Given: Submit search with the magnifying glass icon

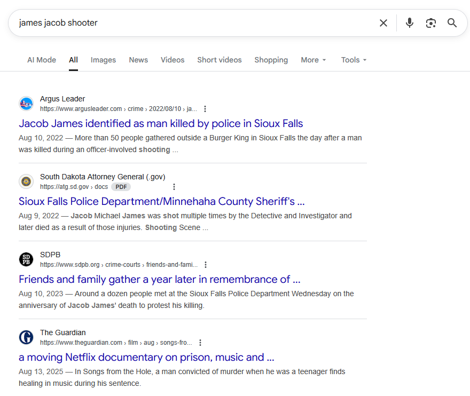Looking at the screenshot, I should 452,23.
